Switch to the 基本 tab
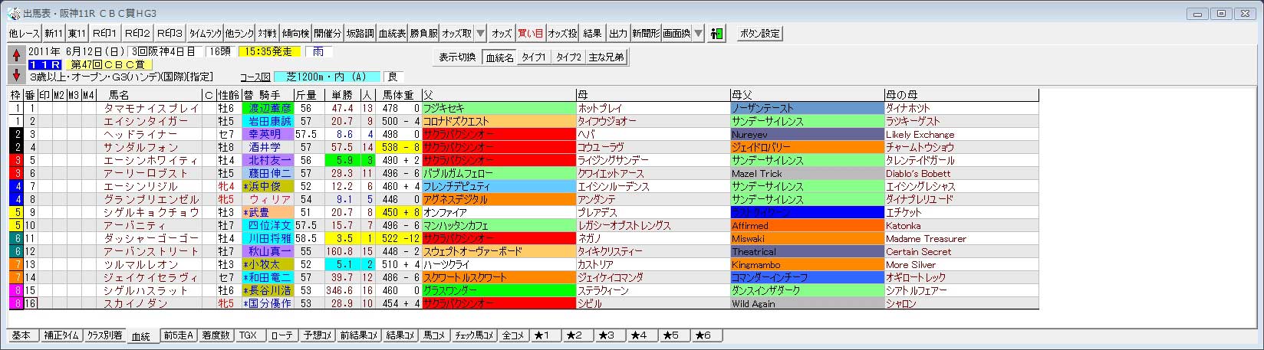Viewport: 1264px width, 350px height. click(x=22, y=336)
